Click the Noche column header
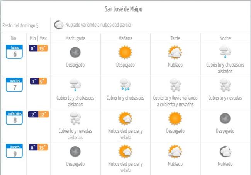 pyautogui.click(x=225, y=38)
